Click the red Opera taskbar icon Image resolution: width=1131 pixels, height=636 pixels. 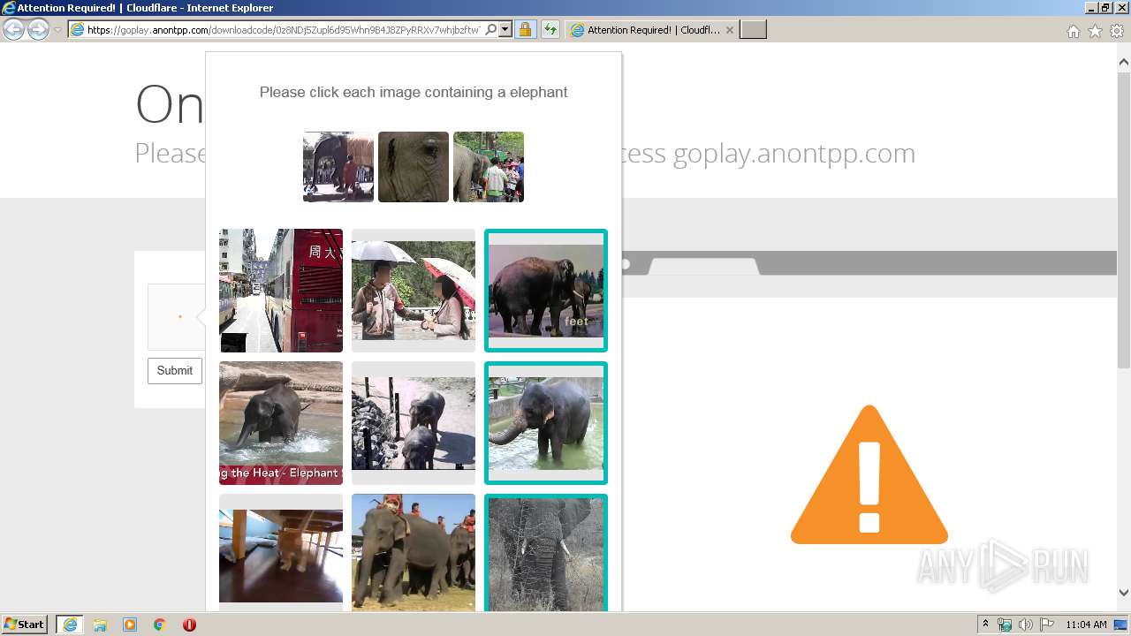(189, 625)
